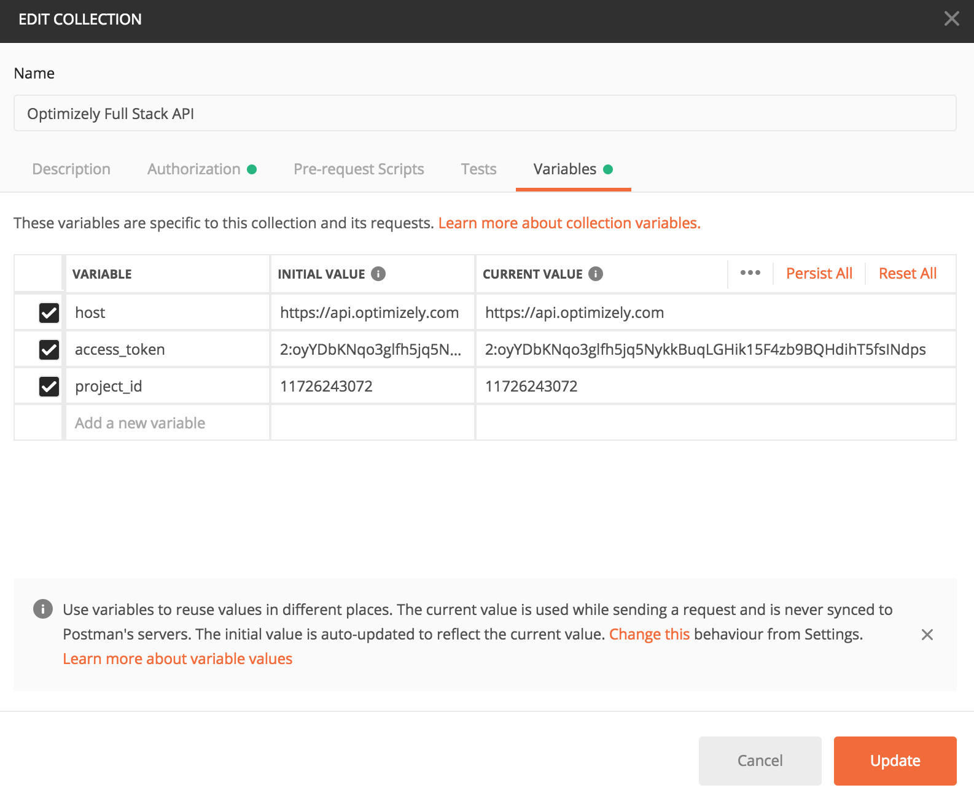Edit the collection Name field
The image size is (974, 804).
pyautogui.click(x=485, y=113)
